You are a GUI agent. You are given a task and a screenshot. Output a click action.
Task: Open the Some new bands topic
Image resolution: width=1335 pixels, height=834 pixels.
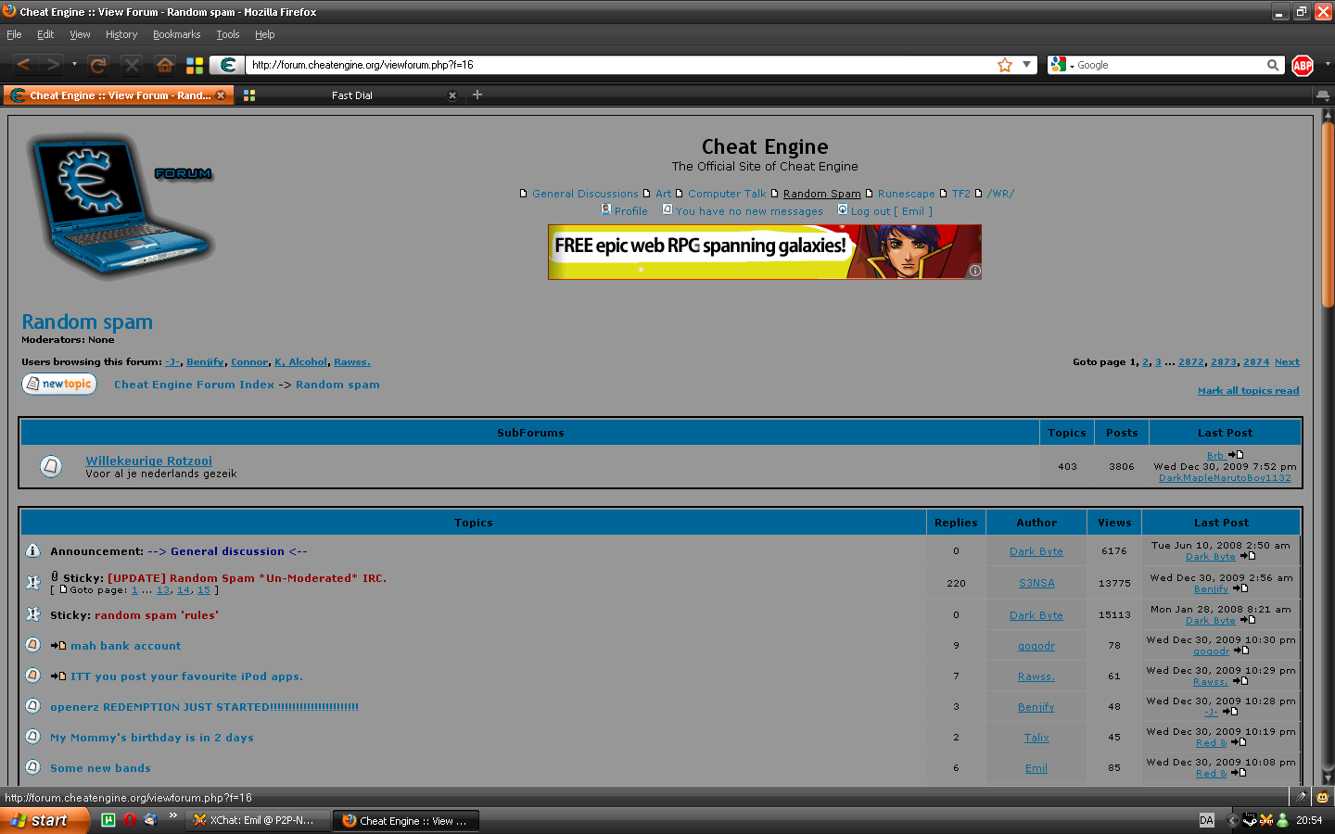(100, 768)
